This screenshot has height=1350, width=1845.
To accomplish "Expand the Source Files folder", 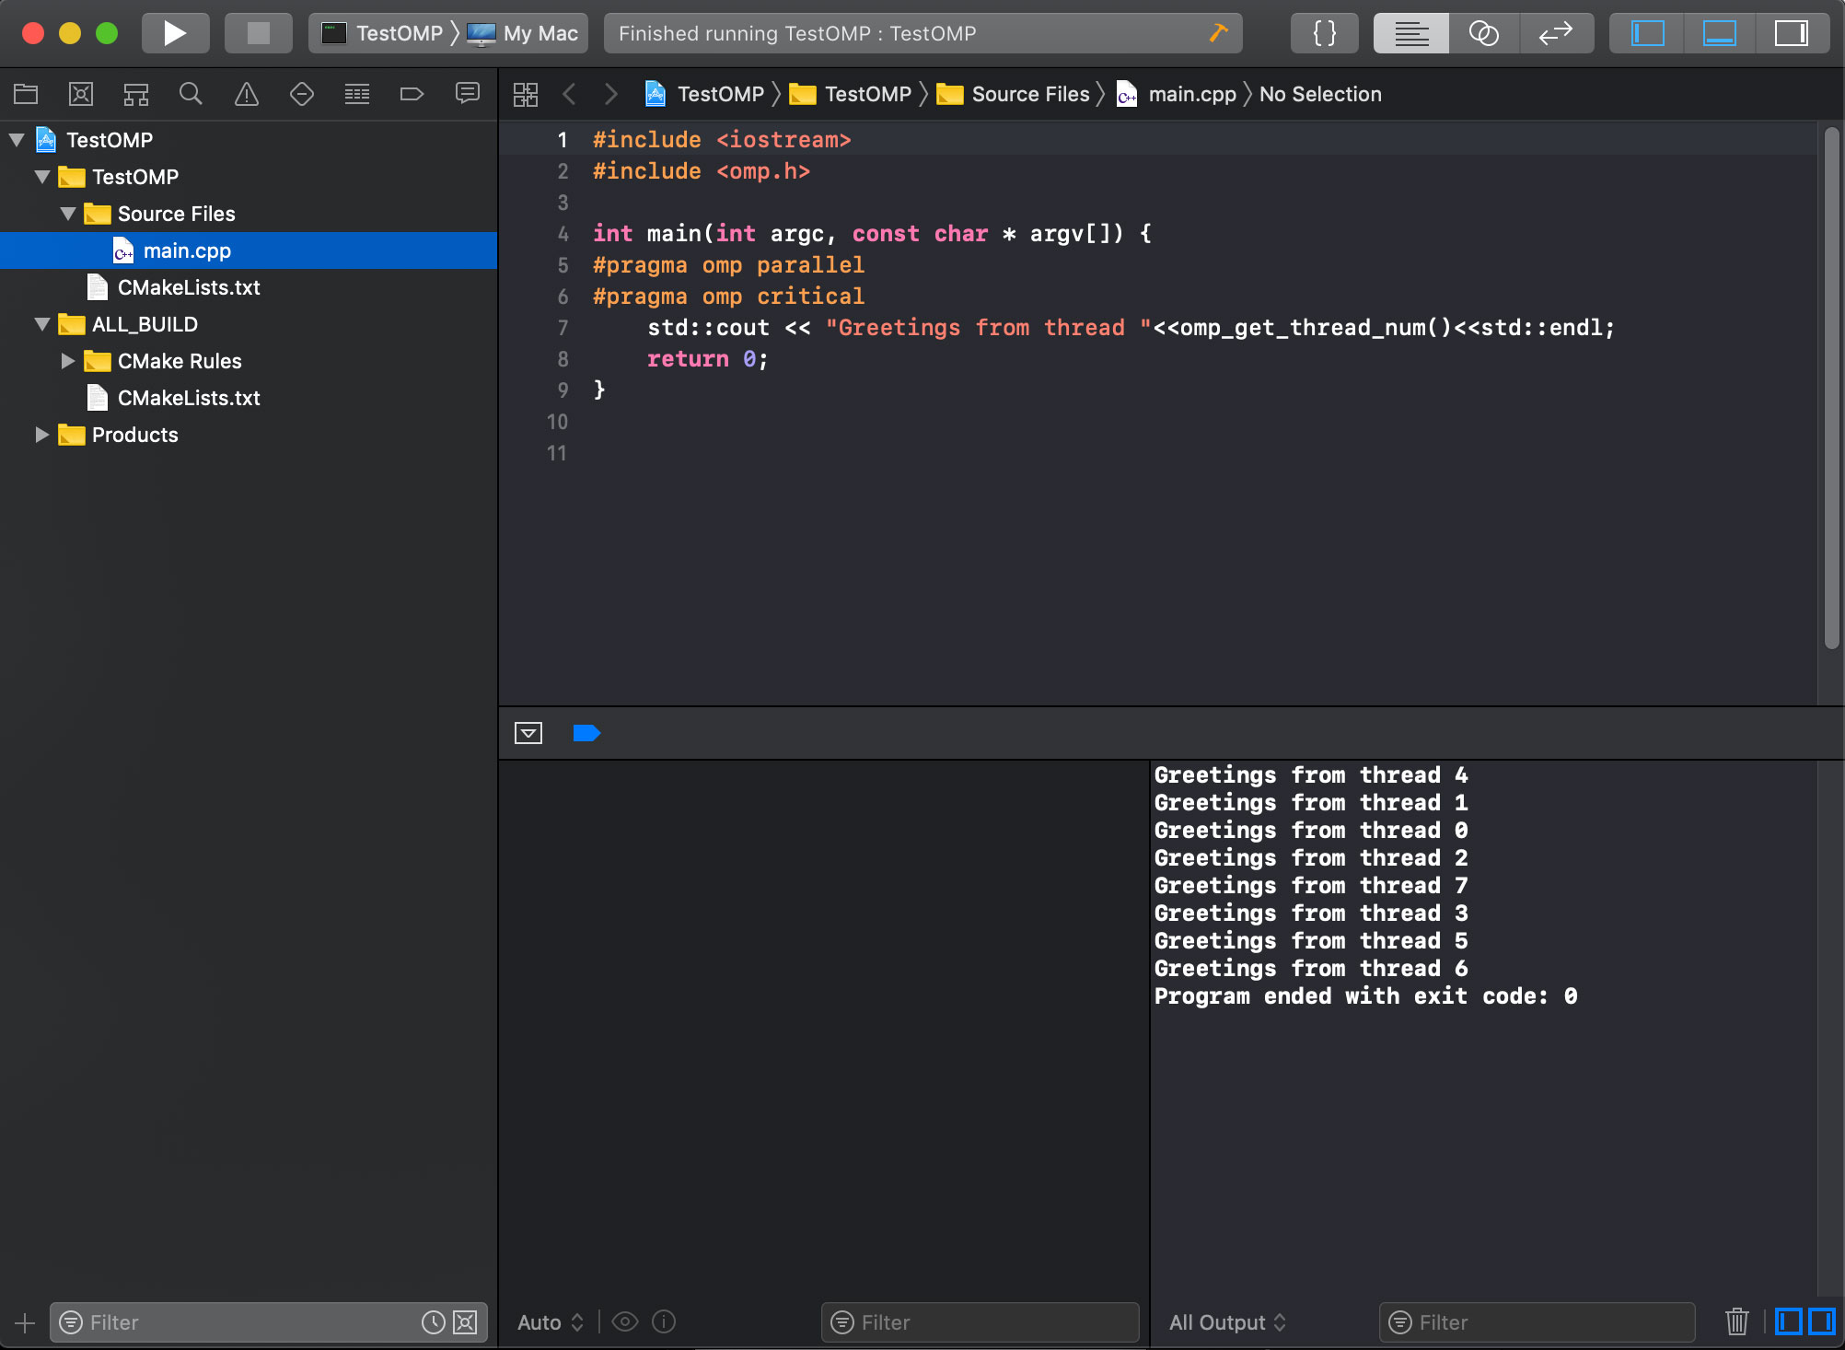I will click(69, 214).
